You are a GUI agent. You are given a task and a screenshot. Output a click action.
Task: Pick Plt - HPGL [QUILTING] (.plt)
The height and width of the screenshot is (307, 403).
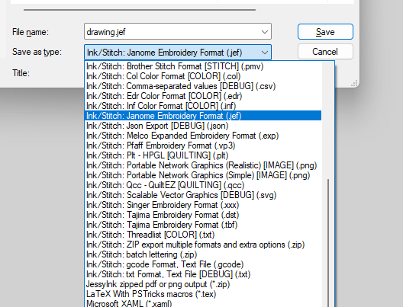[203, 155]
